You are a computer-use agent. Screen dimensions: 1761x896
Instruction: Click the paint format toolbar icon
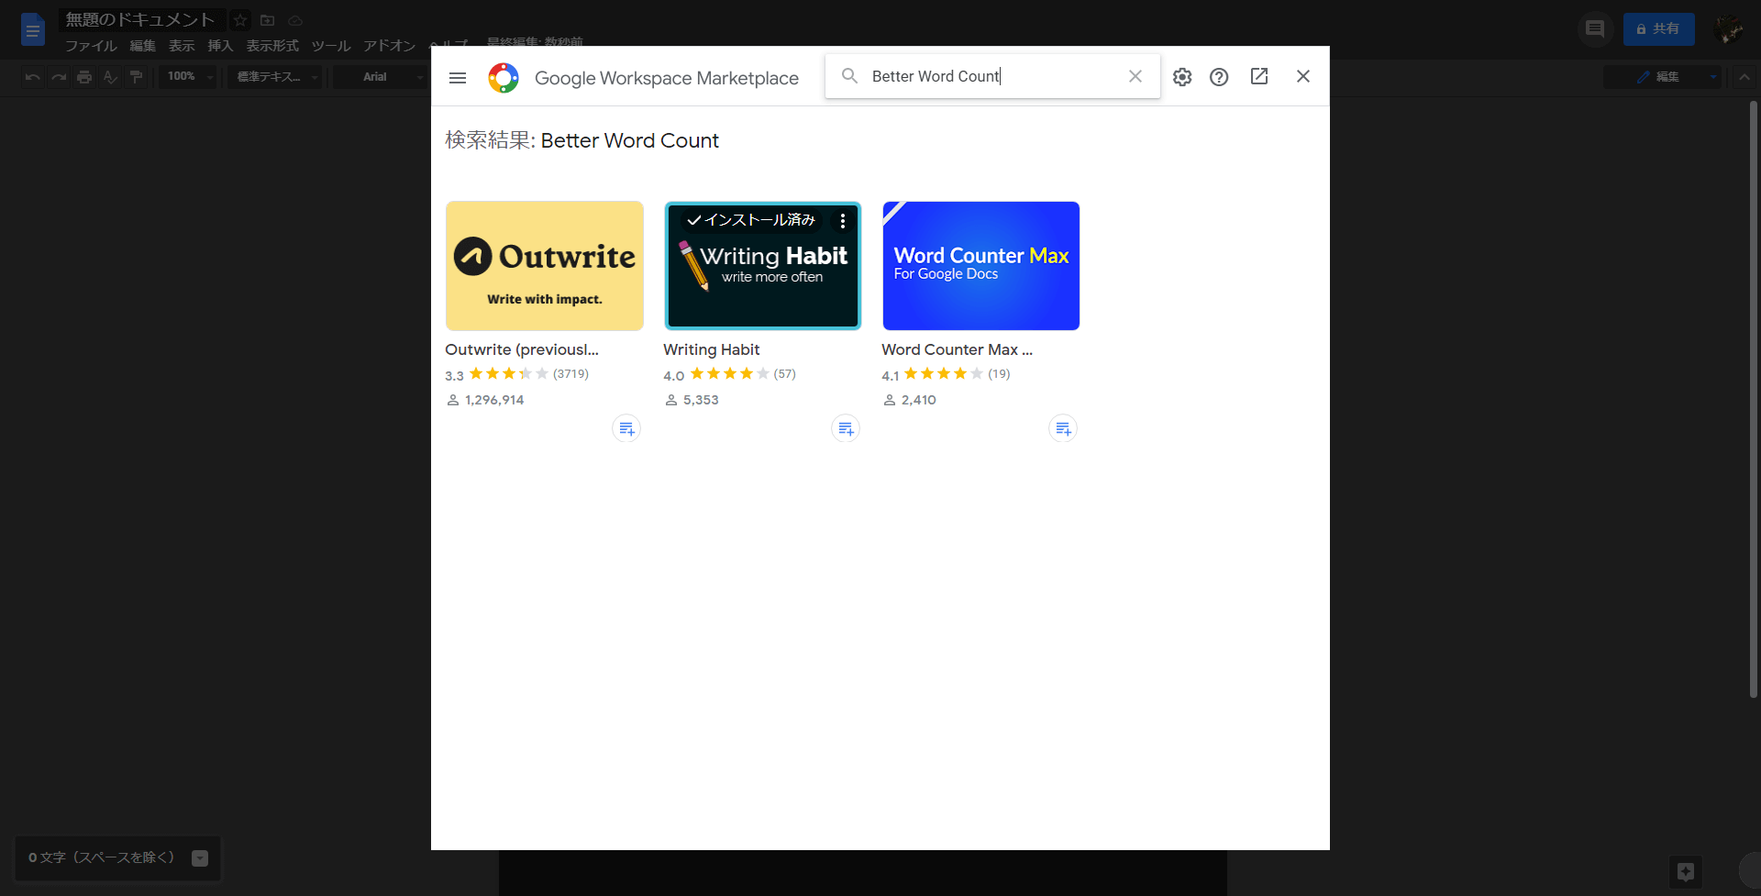[x=136, y=77]
